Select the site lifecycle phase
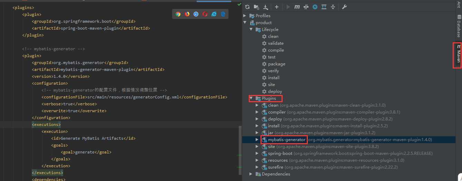This screenshot has width=462, height=181. coord(271,85)
